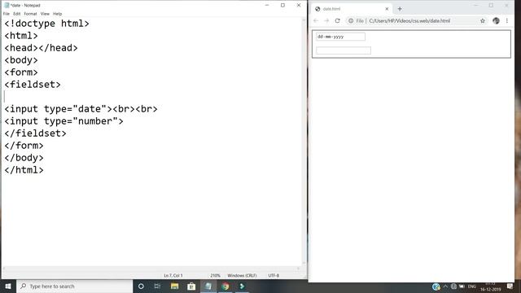Click the input type="date" line
521x293 pixels.
[x=81, y=109]
